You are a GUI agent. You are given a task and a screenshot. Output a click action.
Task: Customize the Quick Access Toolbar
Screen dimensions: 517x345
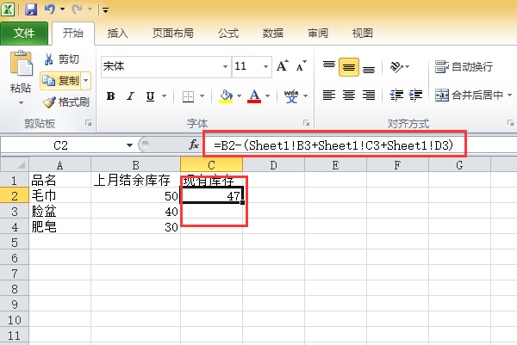point(105,10)
